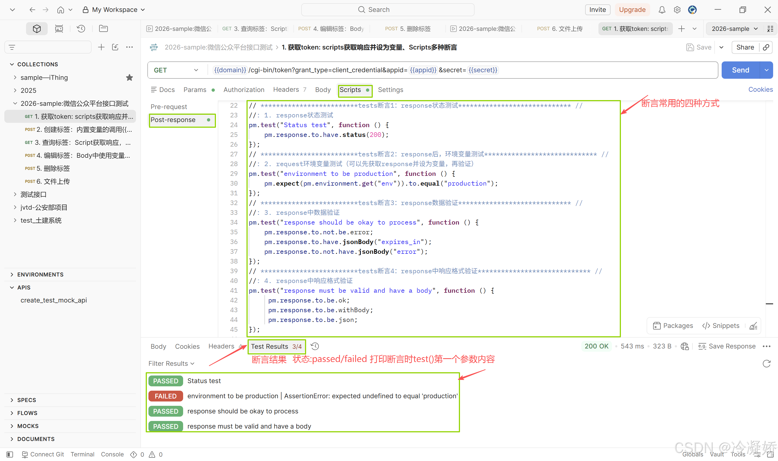Image resolution: width=778 pixels, height=461 pixels.
Task: Collapse the 2026-sample collection
Action: pos(15,103)
